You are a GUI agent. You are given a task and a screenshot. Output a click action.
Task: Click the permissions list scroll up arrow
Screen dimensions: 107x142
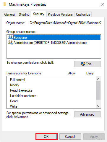pyautogui.click(x=98, y=79)
